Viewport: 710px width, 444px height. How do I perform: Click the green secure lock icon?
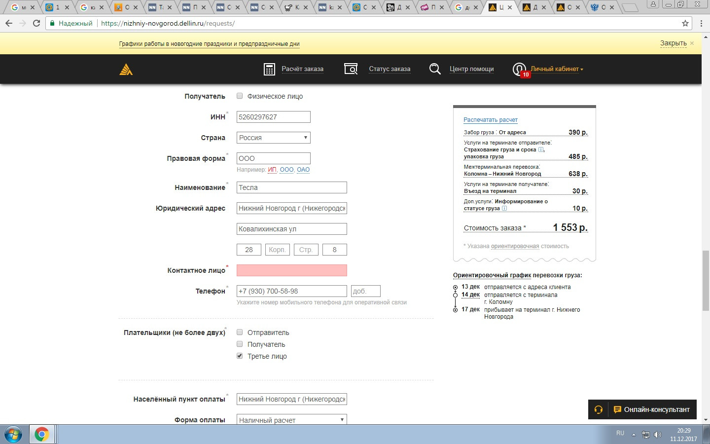pos(52,23)
